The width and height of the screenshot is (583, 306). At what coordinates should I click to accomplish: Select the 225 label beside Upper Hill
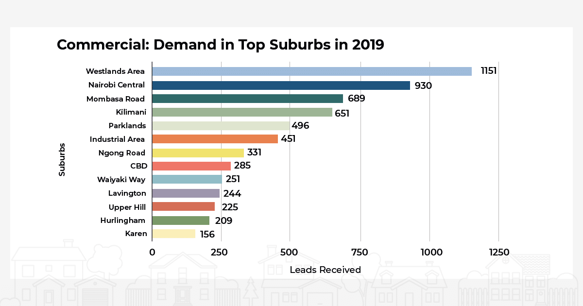[230, 207]
